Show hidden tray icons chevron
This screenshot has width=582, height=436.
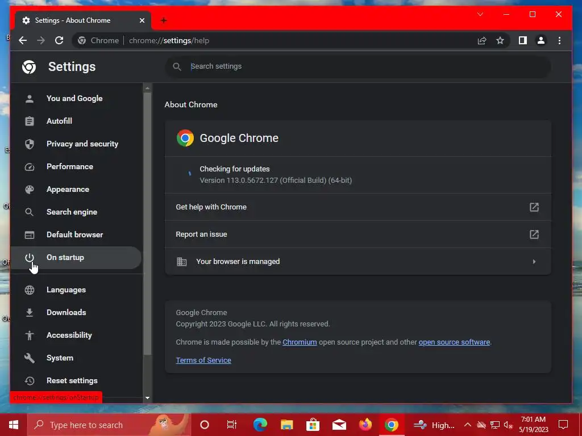coord(468,425)
